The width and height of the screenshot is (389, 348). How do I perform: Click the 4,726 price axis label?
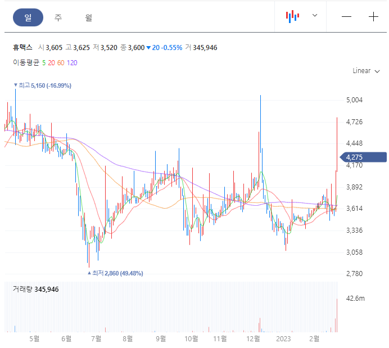[x=354, y=122]
